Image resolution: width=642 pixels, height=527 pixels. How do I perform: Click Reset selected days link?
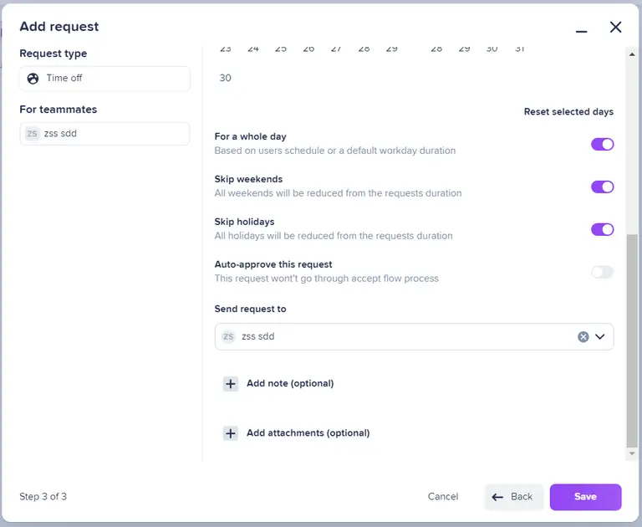click(568, 112)
